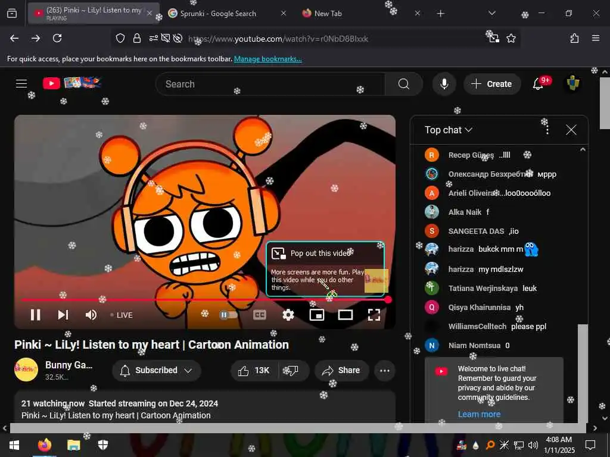610x457 pixels.
Task: Open Firefox View icon
Action: point(12,14)
